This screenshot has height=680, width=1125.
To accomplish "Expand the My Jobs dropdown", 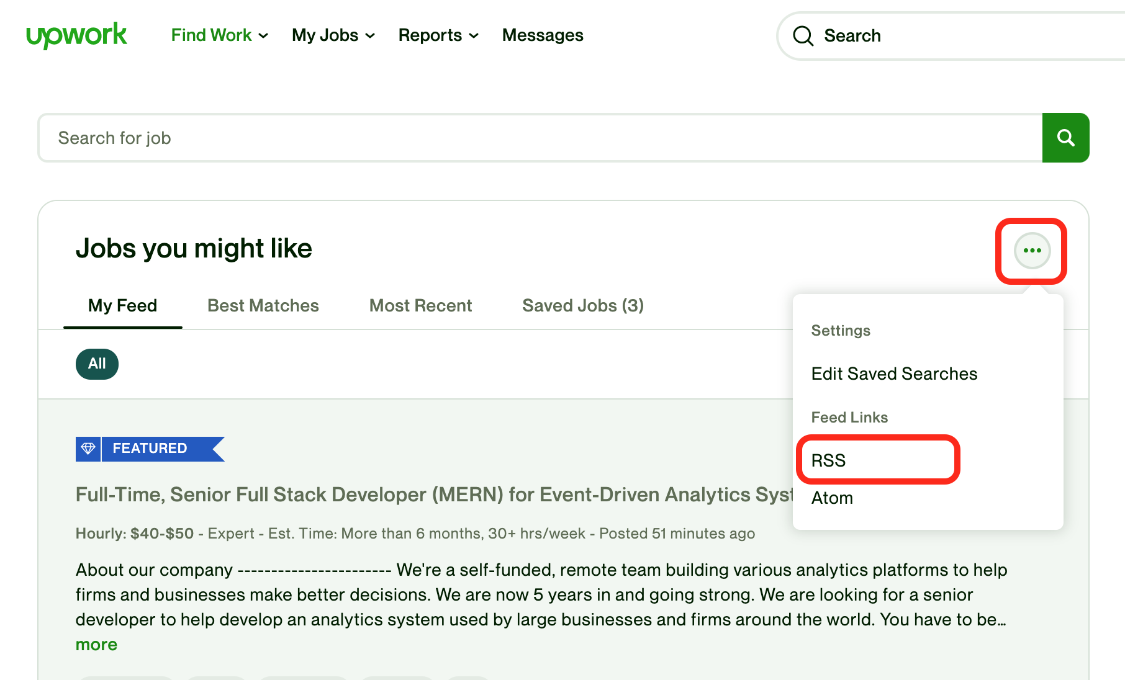I will [333, 35].
